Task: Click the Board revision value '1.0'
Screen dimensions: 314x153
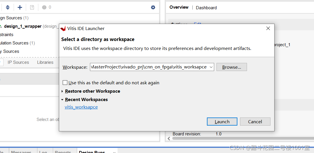Action: [219, 134]
